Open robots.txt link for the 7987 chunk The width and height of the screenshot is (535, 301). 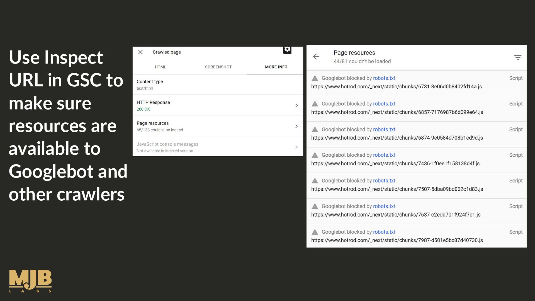tap(384, 232)
